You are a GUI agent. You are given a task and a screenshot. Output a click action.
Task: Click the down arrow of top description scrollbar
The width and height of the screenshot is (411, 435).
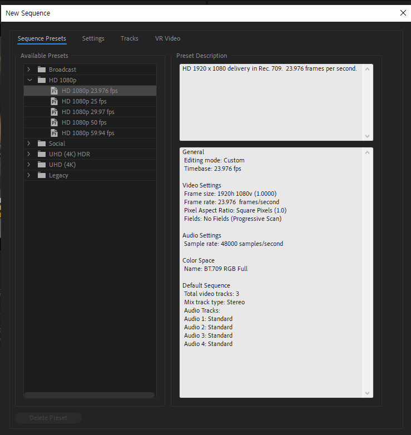click(x=368, y=136)
